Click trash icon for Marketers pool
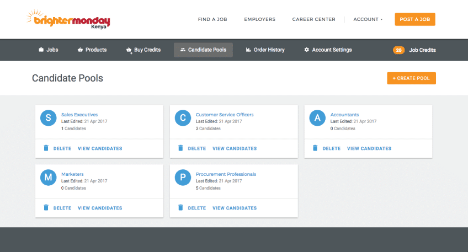This screenshot has height=252, width=468. click(x=46, y=208)
